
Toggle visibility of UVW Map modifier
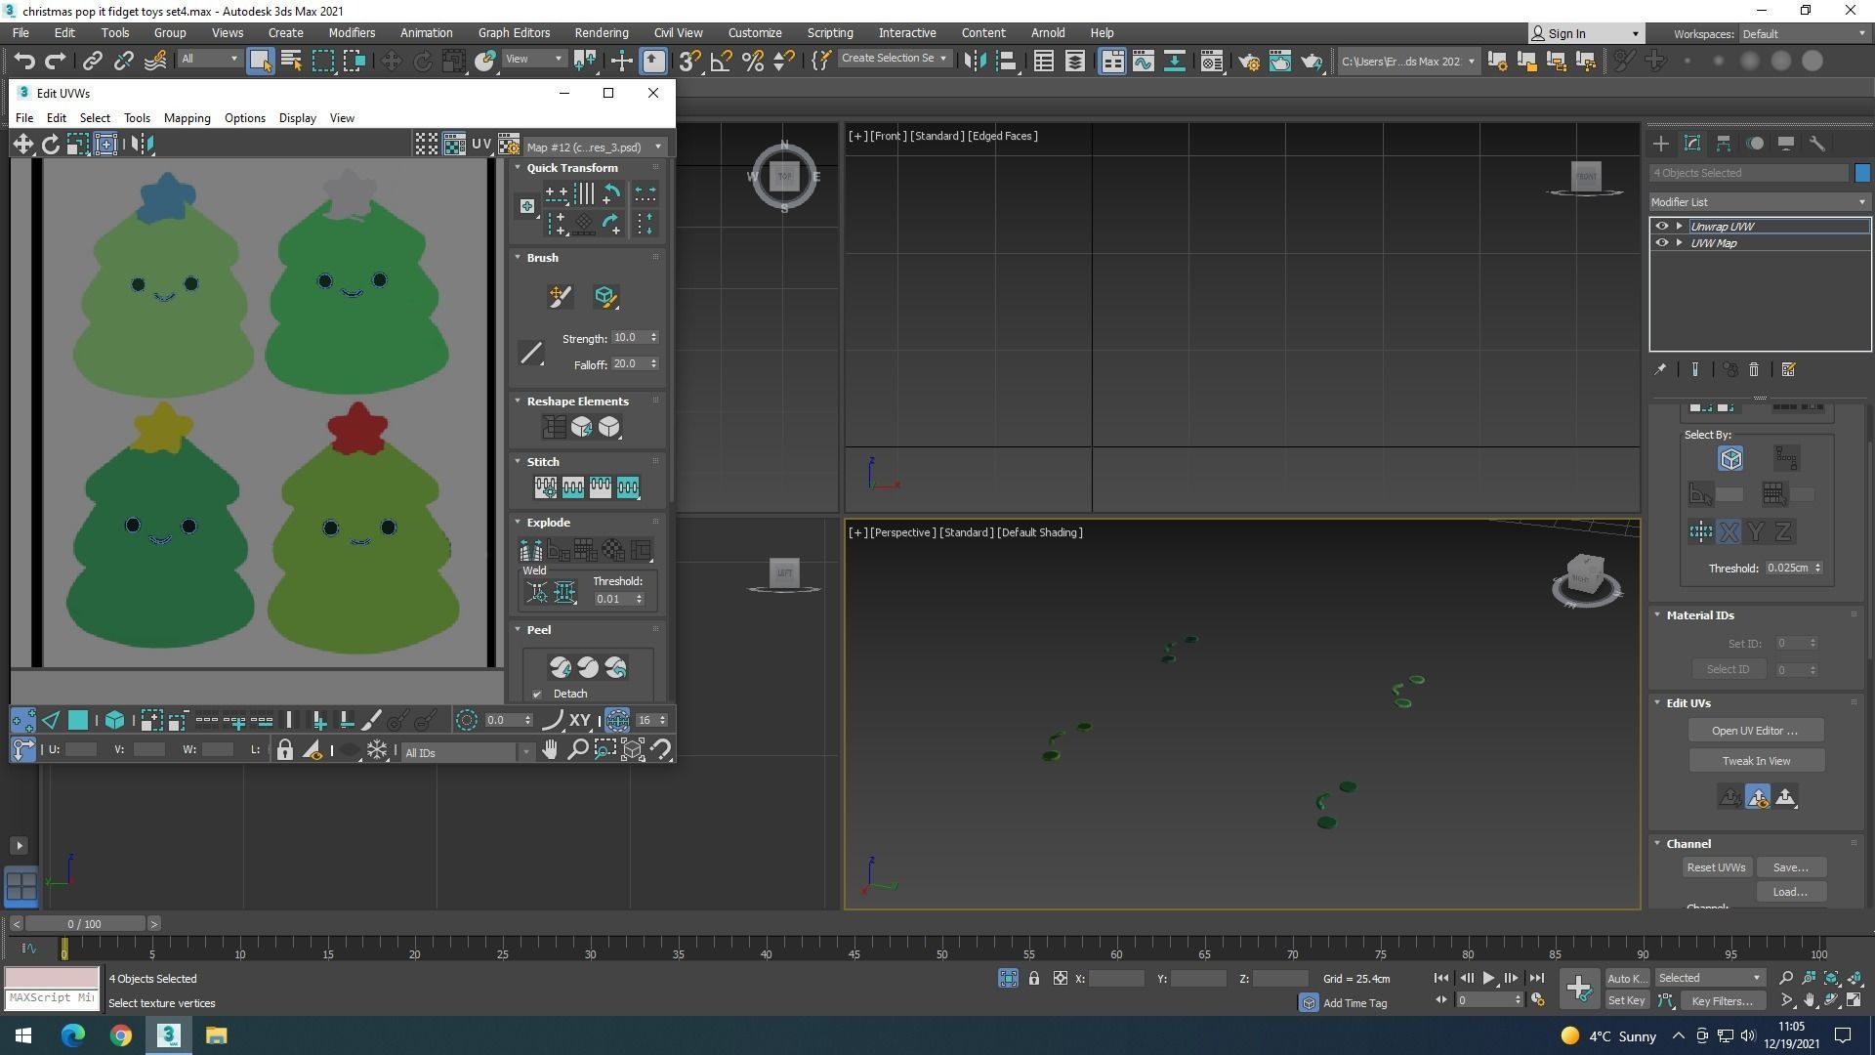1661,243
